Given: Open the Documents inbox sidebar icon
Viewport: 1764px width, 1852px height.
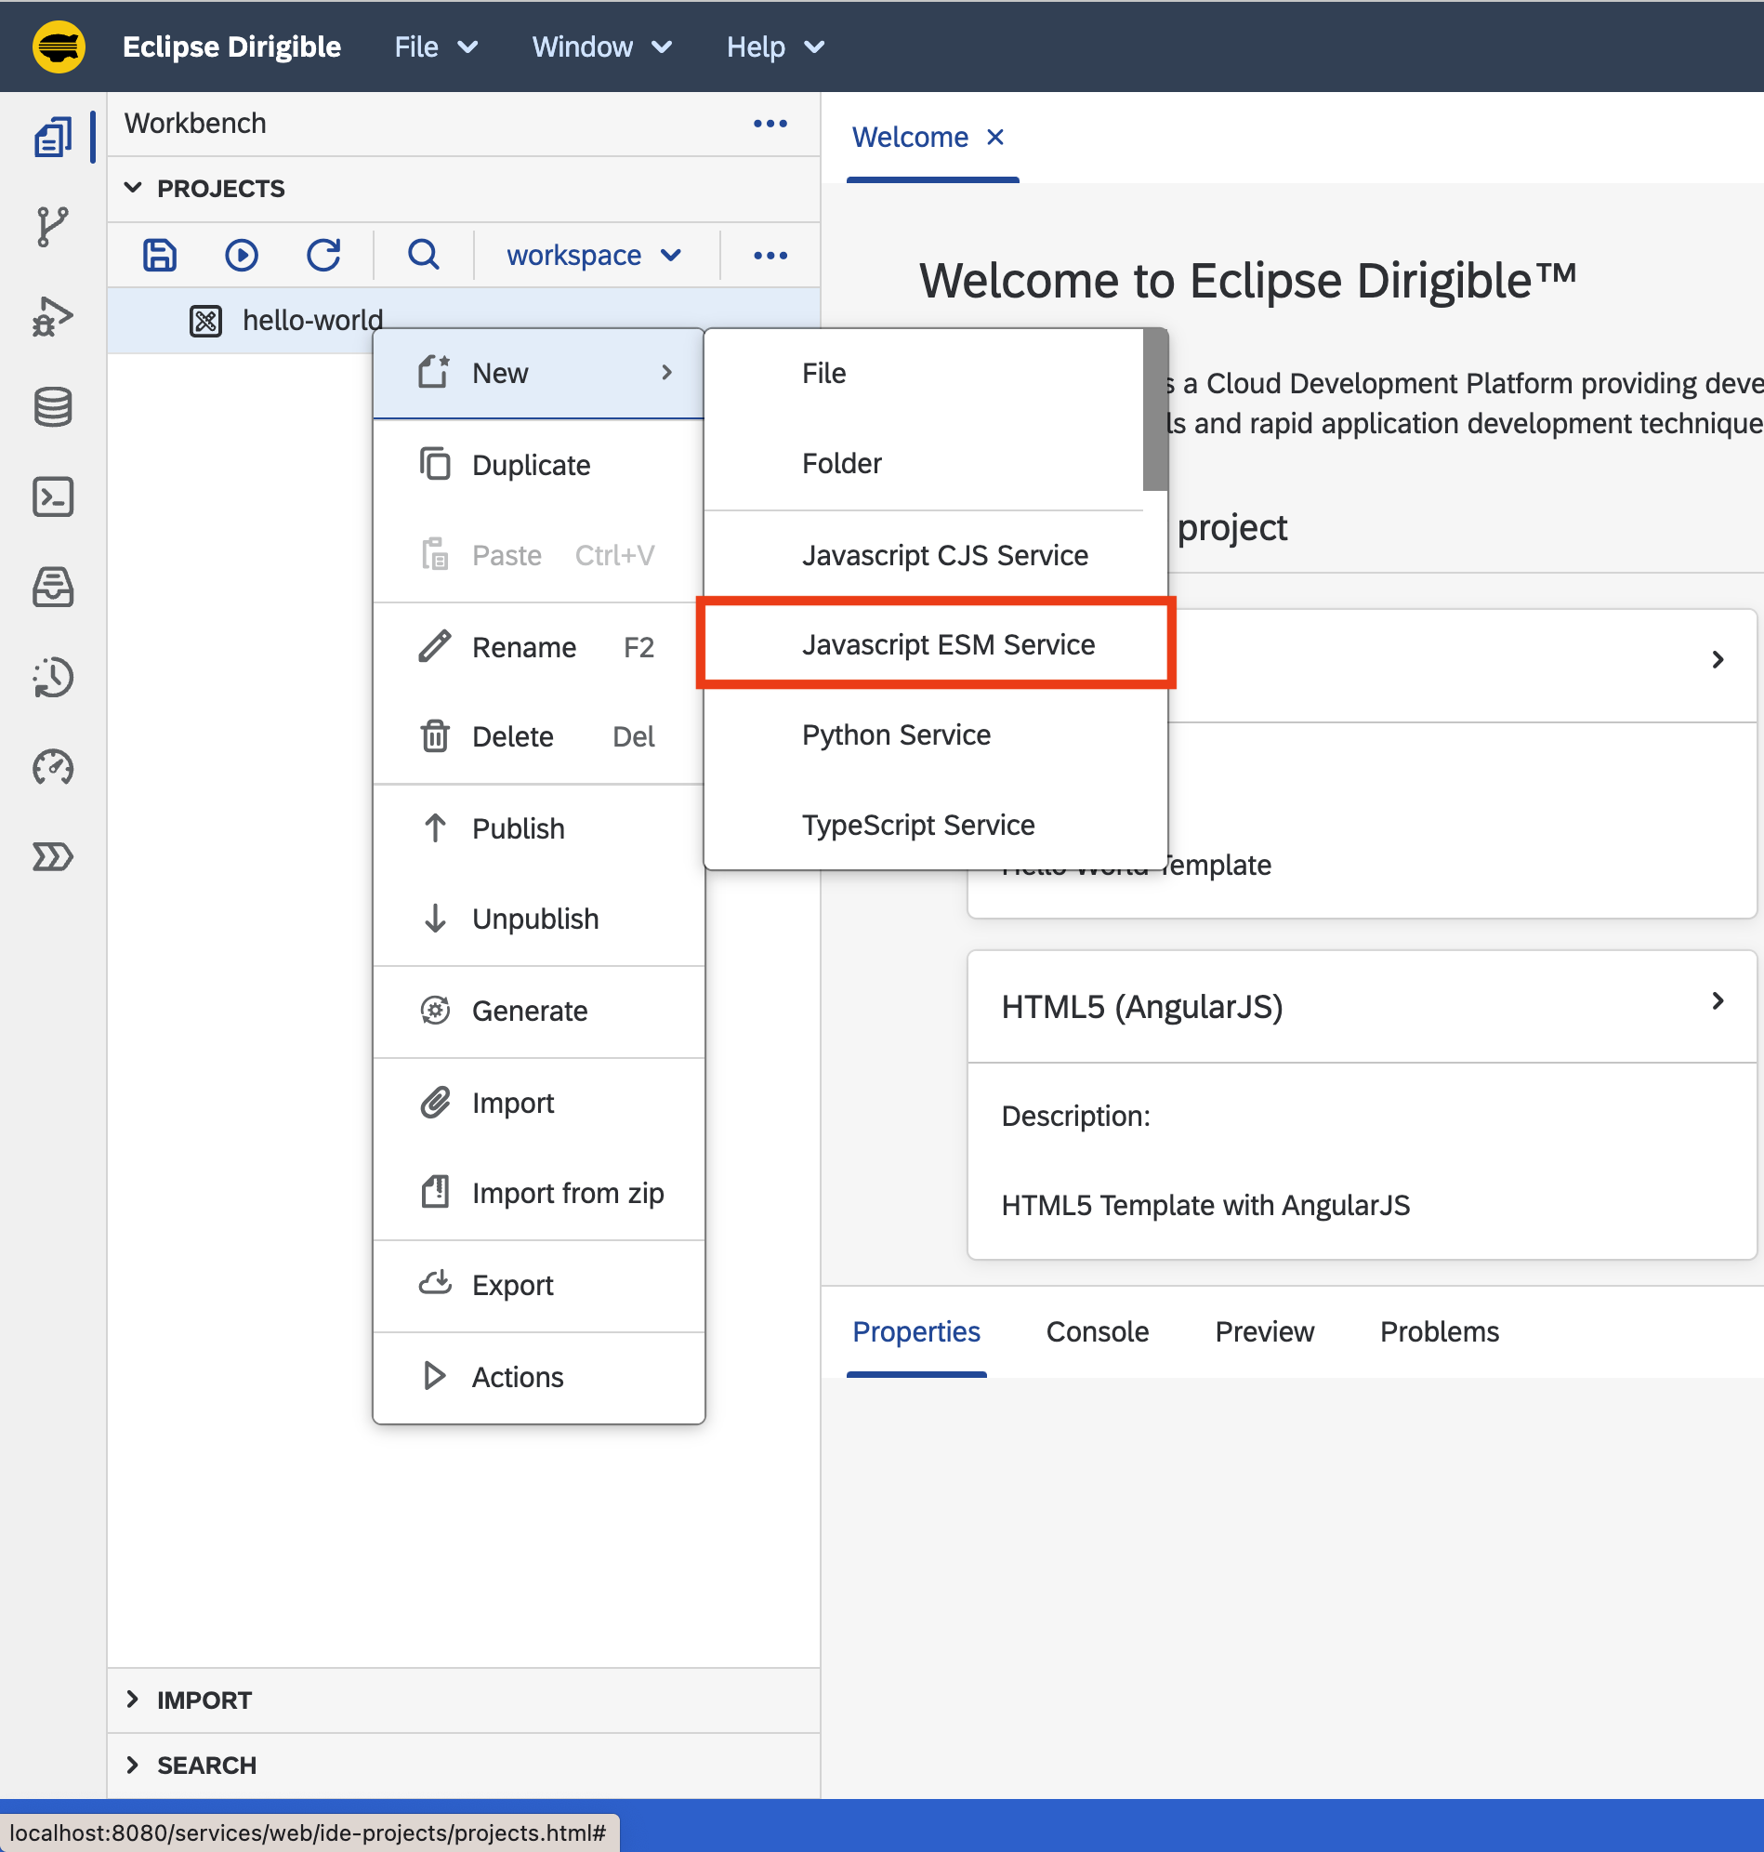Looking at the screenshot, I should coord(53,587).
